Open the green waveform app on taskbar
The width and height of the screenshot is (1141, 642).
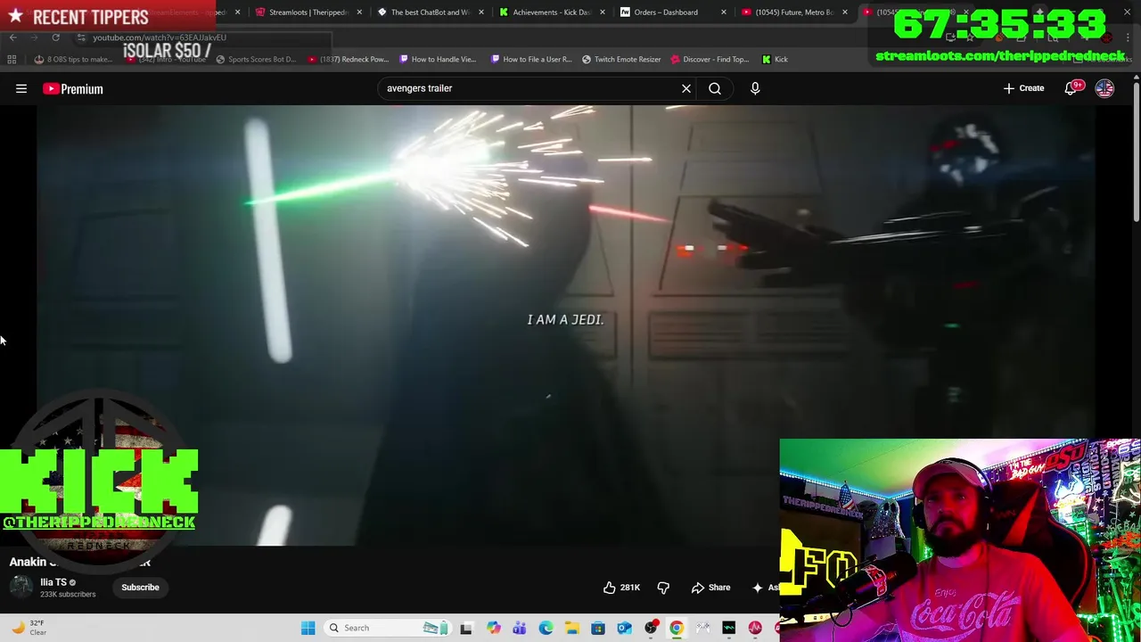tap(729, 628)
